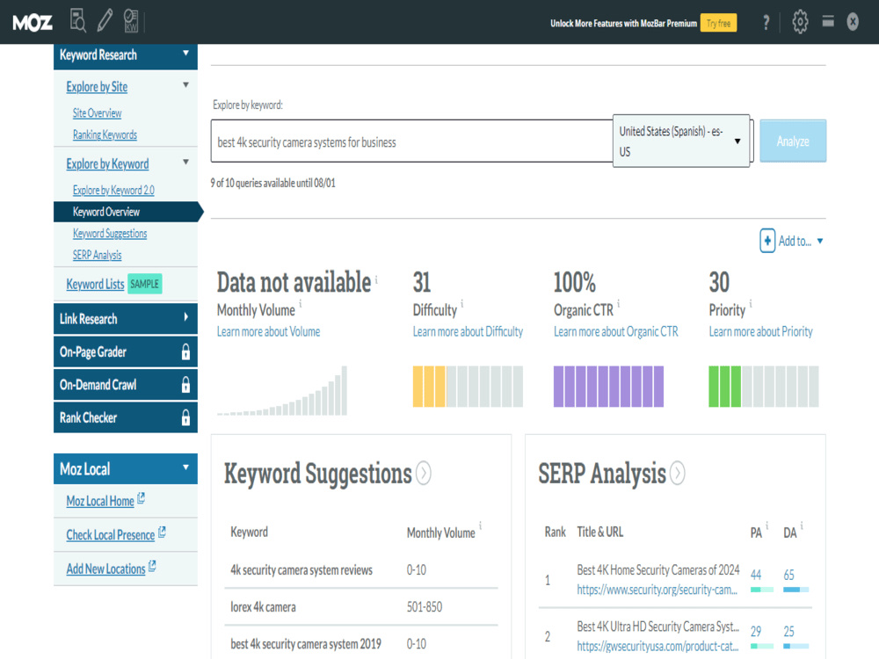
Task: Open the keyword KW tool icon
Action: tap(131, 21)
